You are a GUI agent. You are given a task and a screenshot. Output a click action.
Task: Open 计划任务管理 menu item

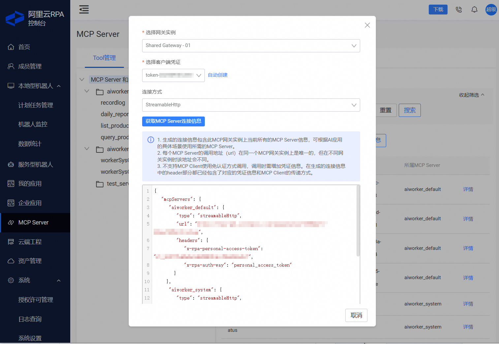(x=35, y=105)
